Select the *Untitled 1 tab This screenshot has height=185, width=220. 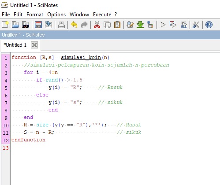pos(15,45)
